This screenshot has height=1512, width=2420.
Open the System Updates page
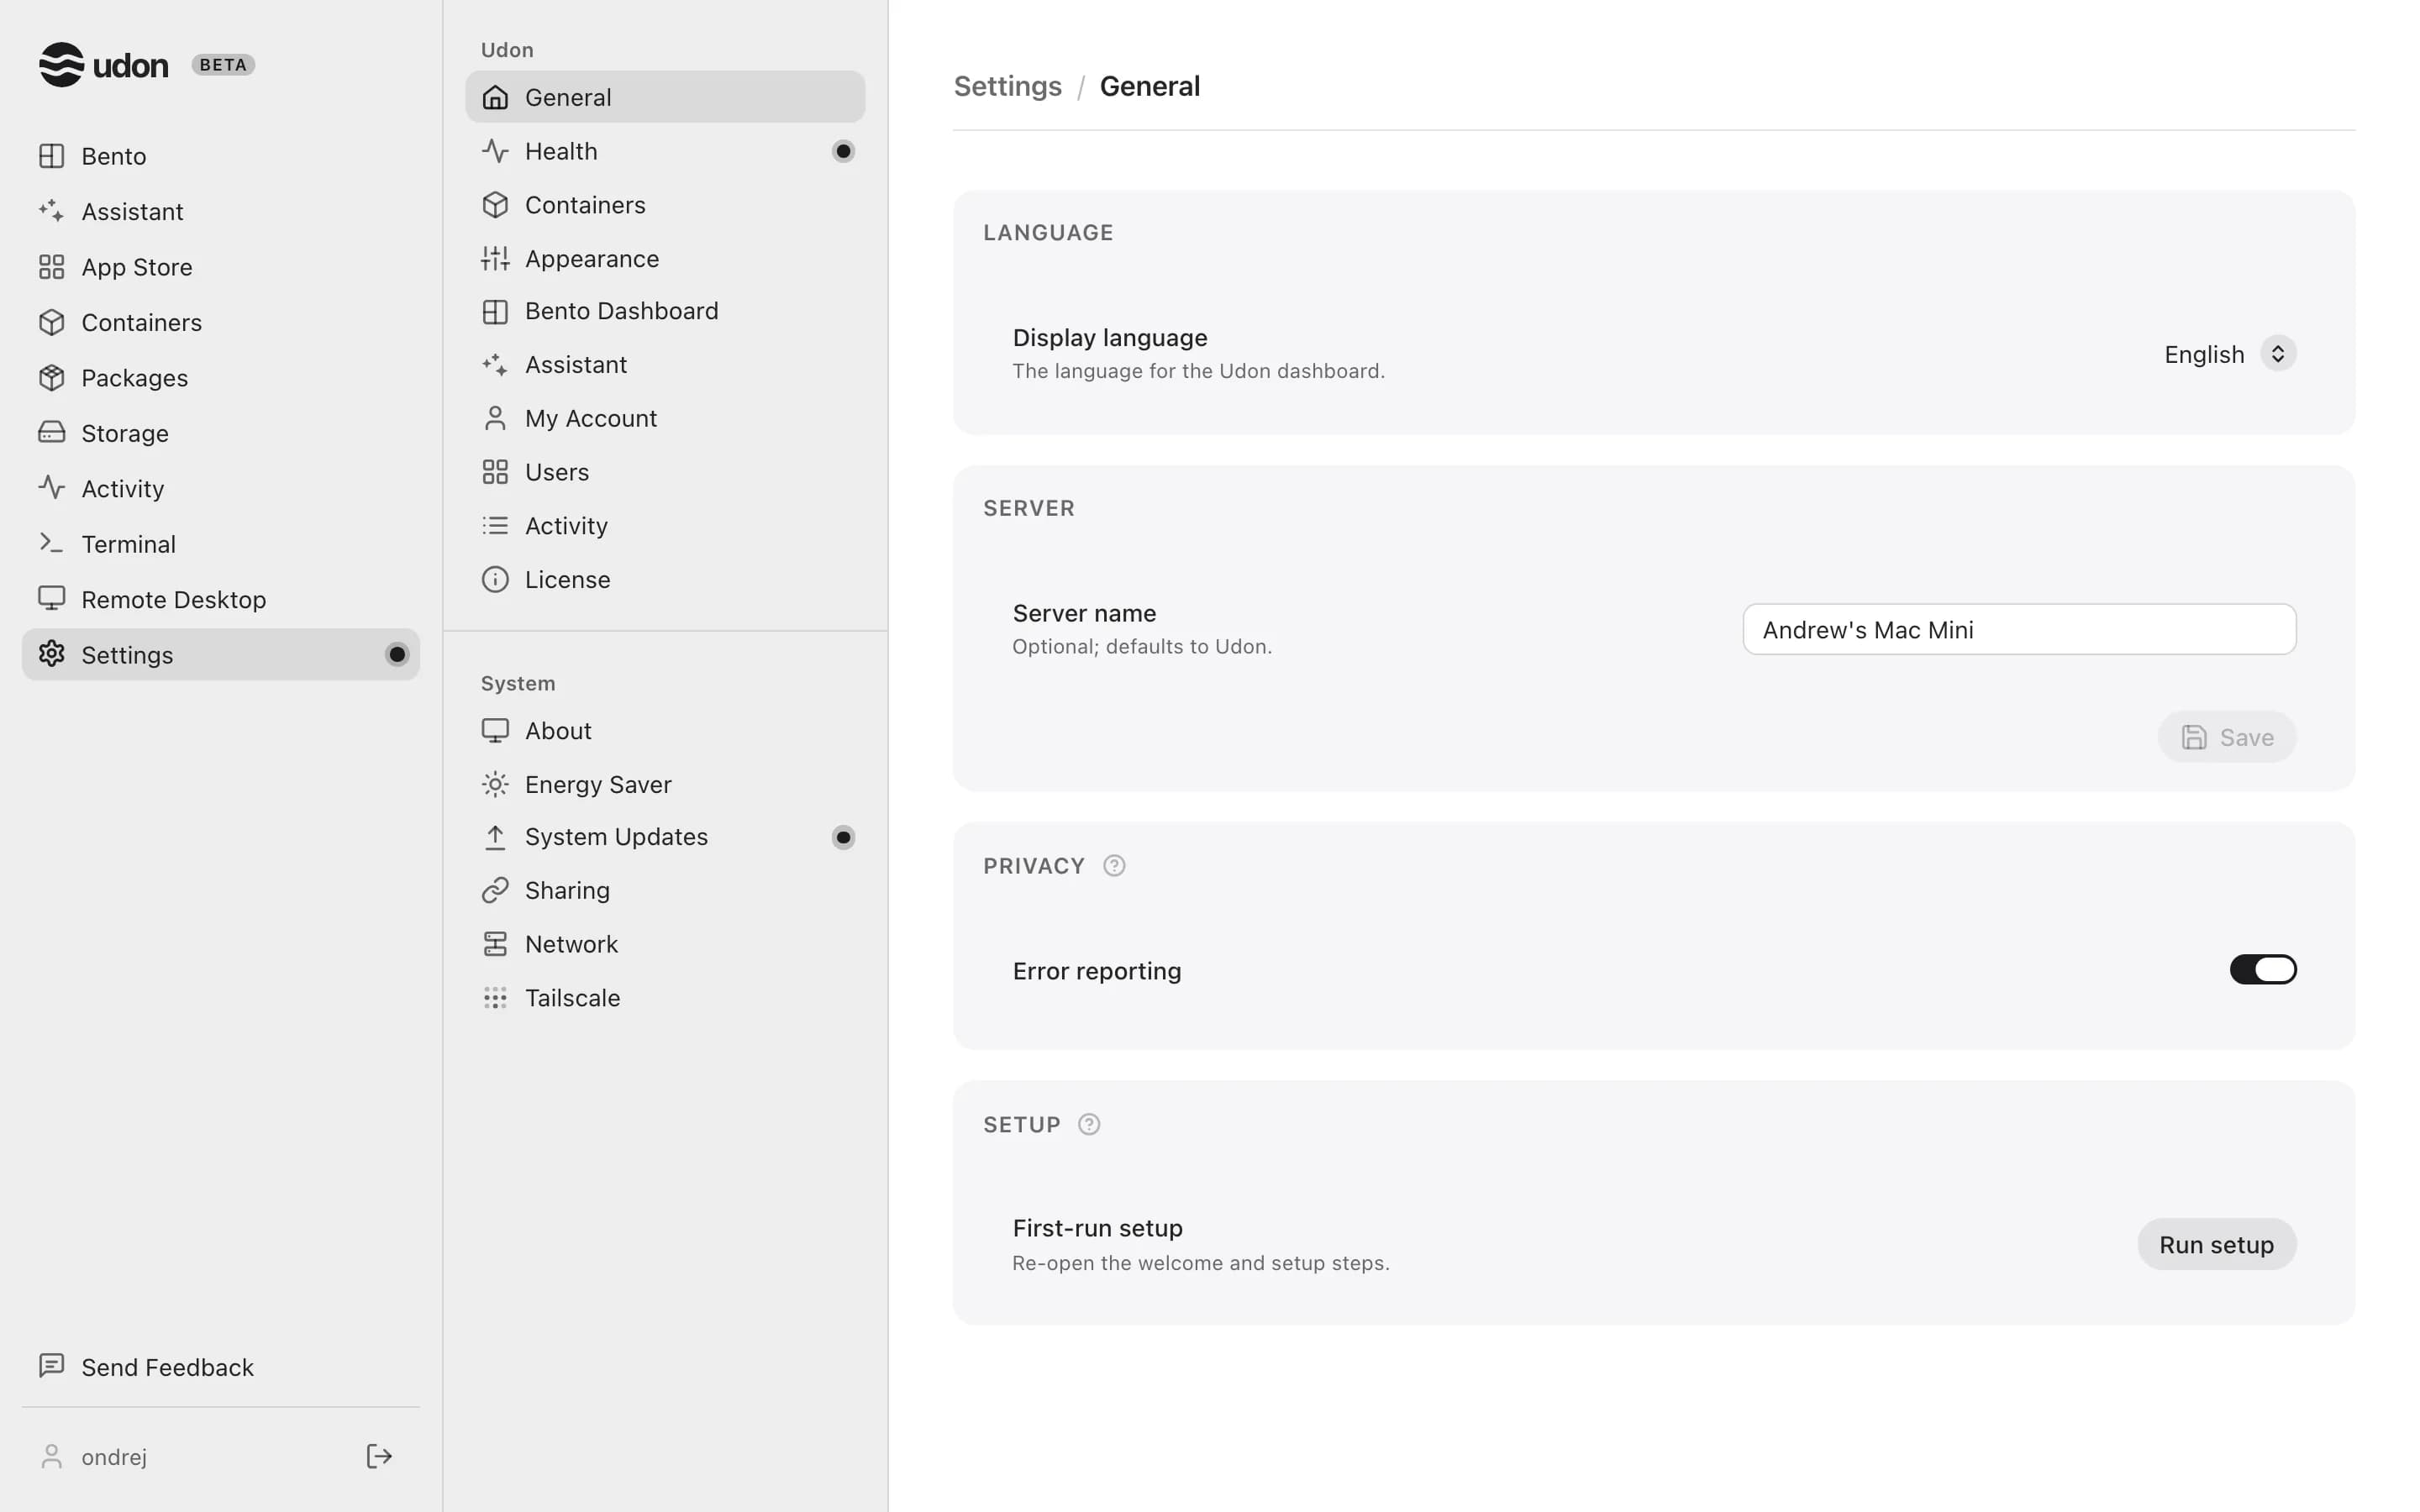(x=665, y=837)
